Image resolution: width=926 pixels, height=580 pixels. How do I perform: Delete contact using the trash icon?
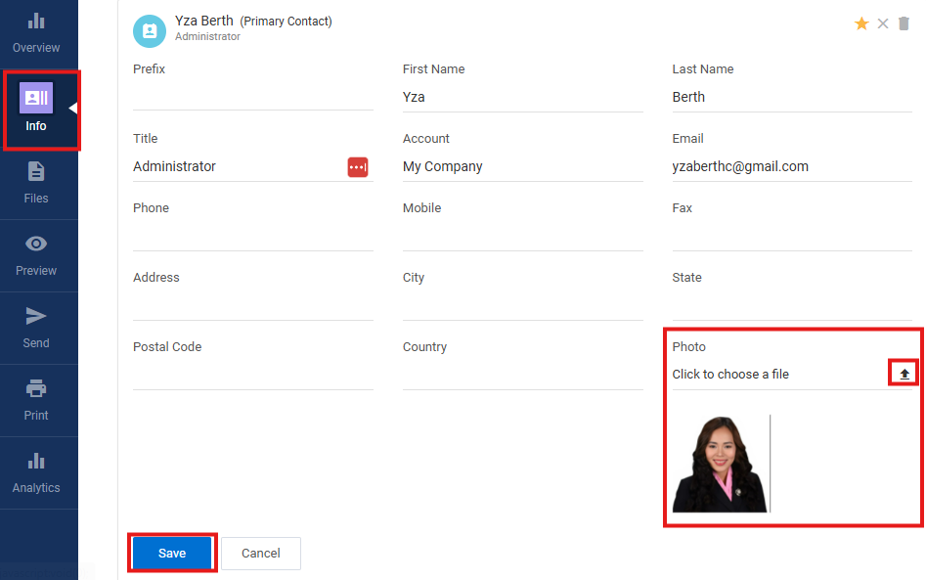904,23
